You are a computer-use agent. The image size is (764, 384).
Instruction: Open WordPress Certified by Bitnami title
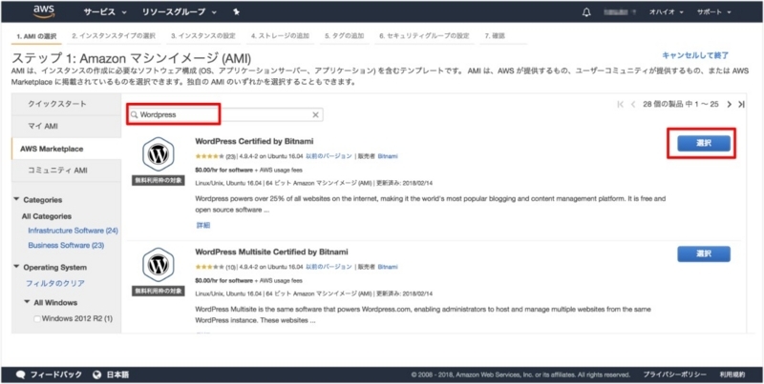coord(254,141)
